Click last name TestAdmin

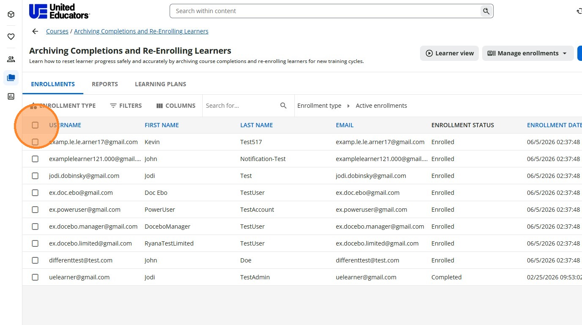point(255,277)
